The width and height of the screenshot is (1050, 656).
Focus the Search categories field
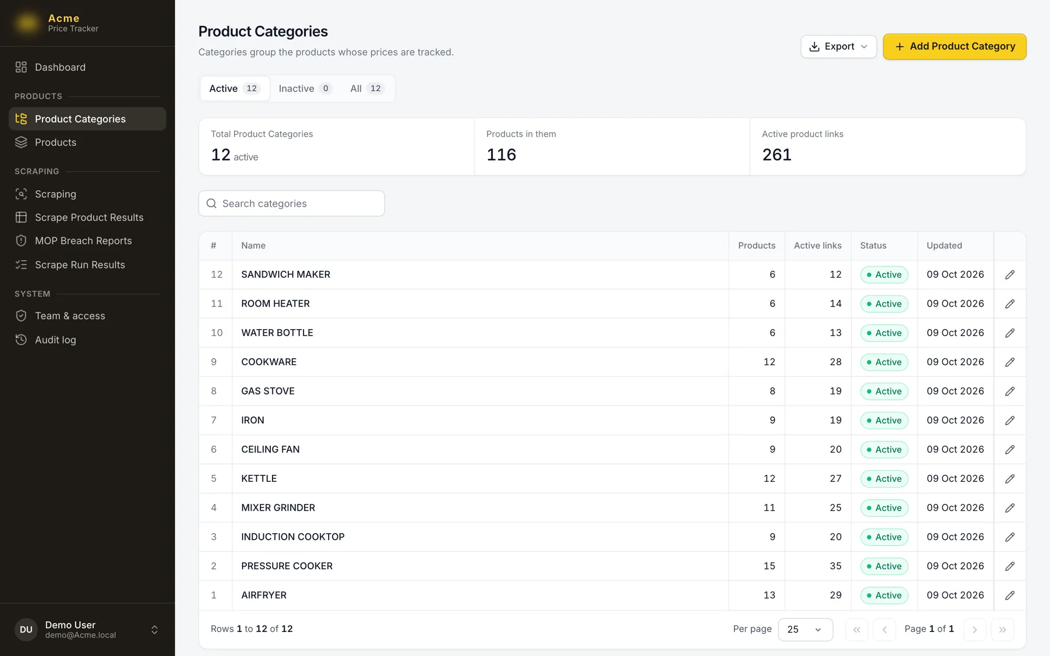coord(291,203)
